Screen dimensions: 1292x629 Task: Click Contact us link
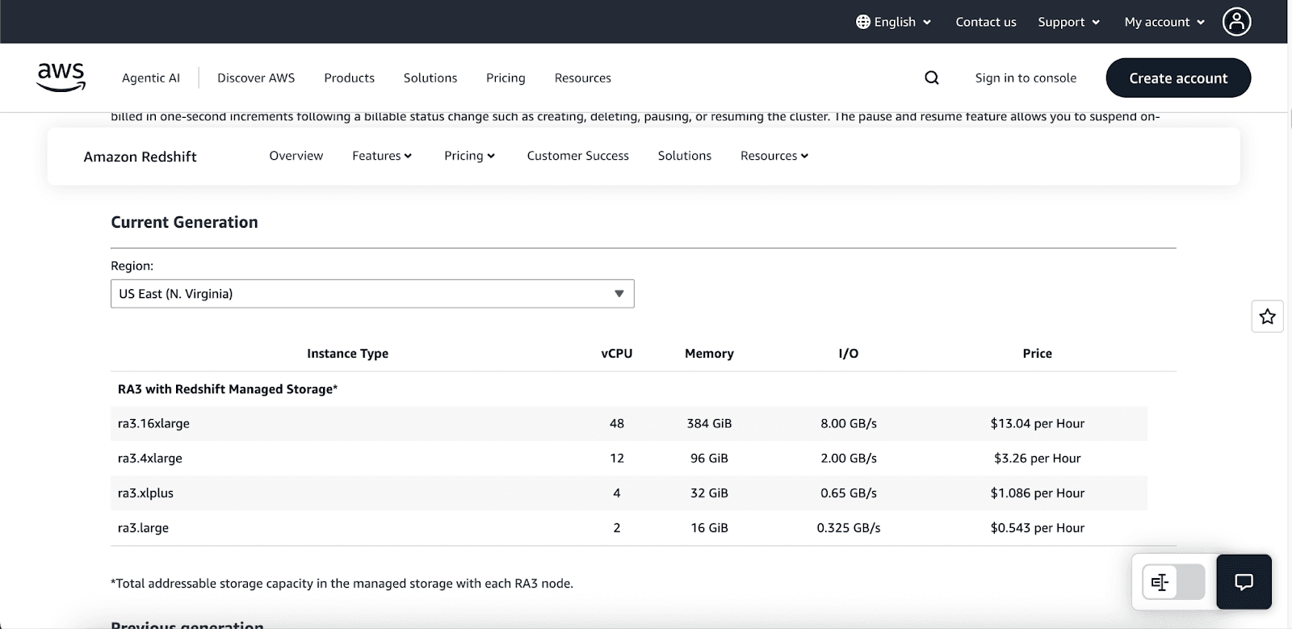tap(986, 22)
